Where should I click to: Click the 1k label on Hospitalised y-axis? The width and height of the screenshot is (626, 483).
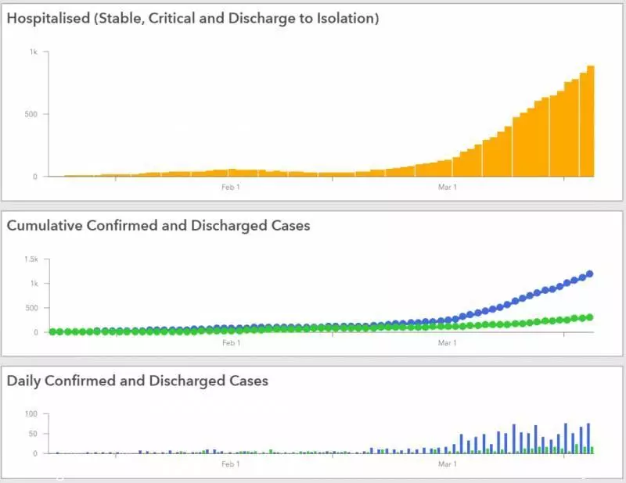(33, 52)
